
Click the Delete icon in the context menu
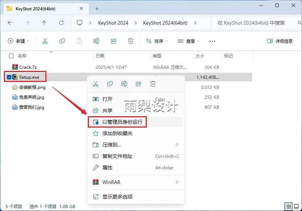click(153, 84)
